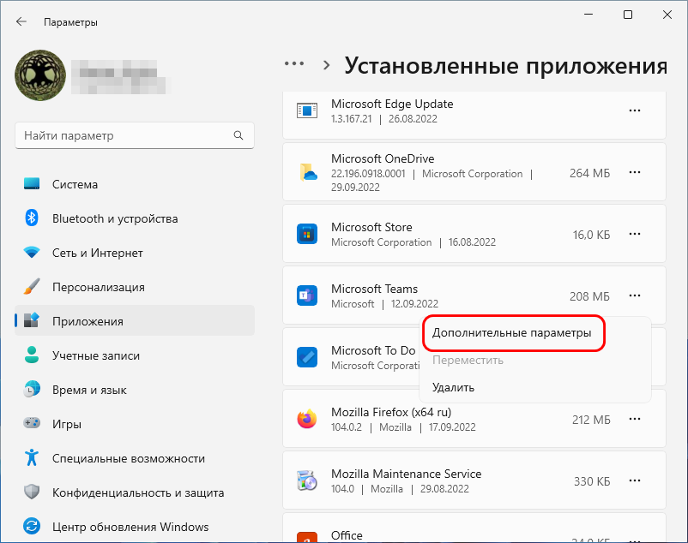Open Центр обновления Windows section
Image resolution: width=688 pixels, height=543 pixels.
[x=135, y=527]
